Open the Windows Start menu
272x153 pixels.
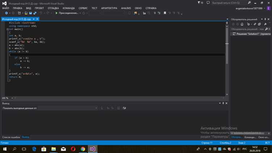tap(5, 149)
